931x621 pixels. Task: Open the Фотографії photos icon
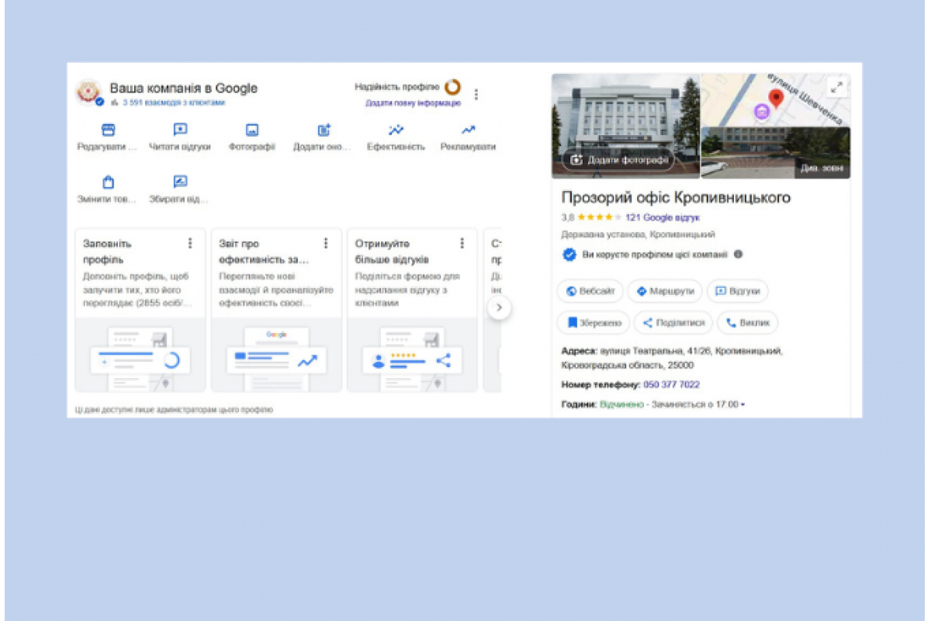pos(252,130)
